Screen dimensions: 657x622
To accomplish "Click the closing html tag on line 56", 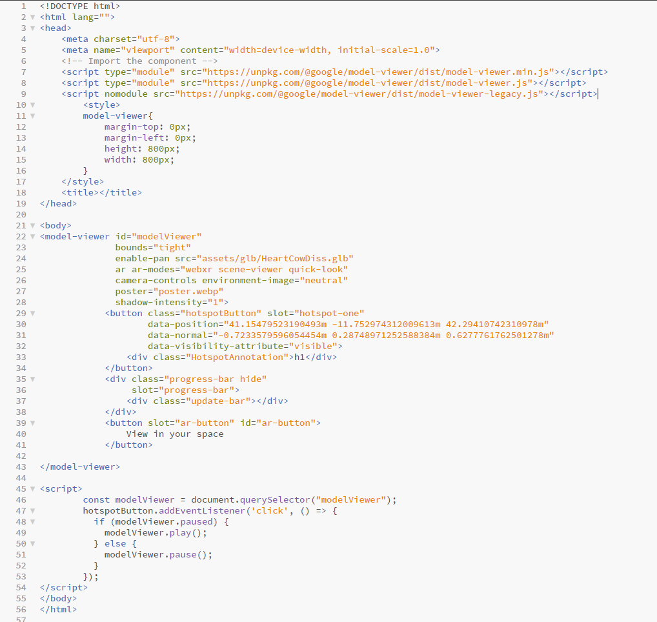I will point(58,610).
